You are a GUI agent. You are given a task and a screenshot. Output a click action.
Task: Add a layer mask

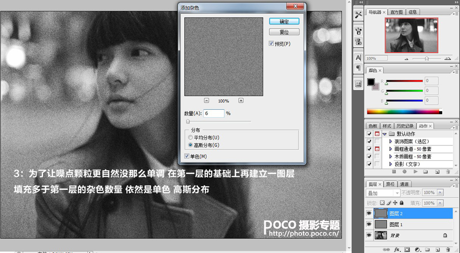pos(407,249)
